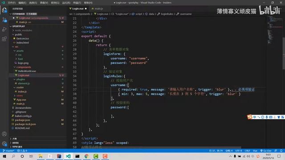Screen dimensions: 285x160
Task: Click the Cortana circle on the taskbar
Action: pyautogui.click(x=22, y=156)
